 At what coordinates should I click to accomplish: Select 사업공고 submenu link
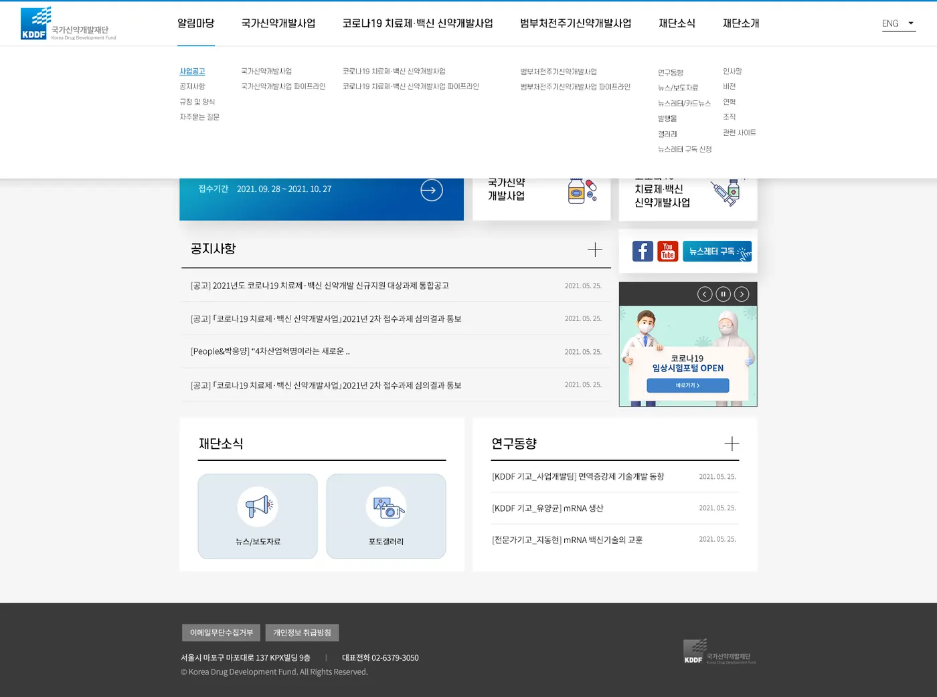(x=192, y=72)
